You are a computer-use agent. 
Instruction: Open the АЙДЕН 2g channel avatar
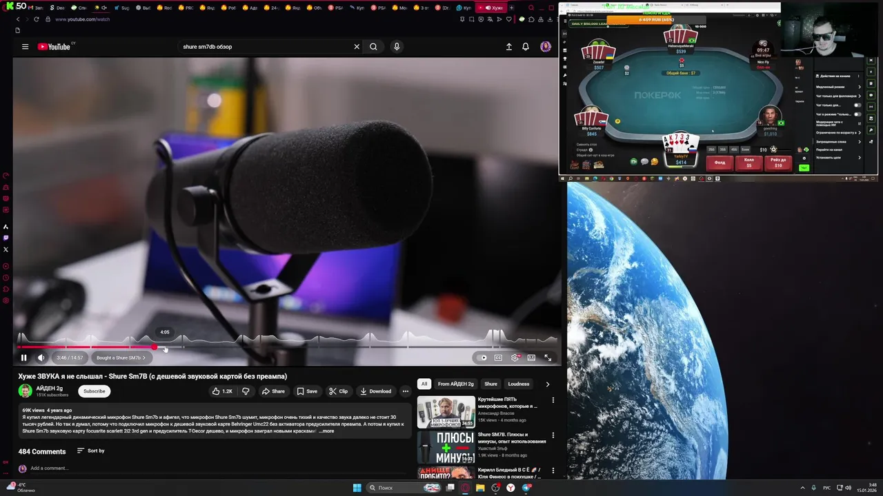pos(25,391)
